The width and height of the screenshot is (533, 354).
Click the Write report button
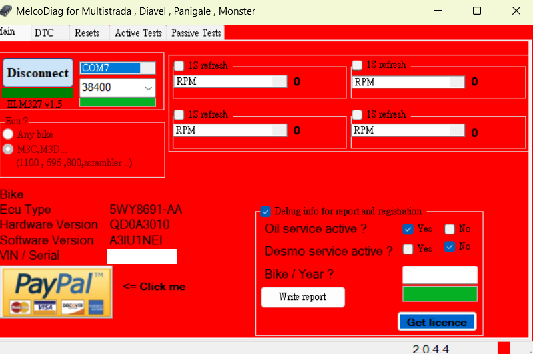[302, 297]
